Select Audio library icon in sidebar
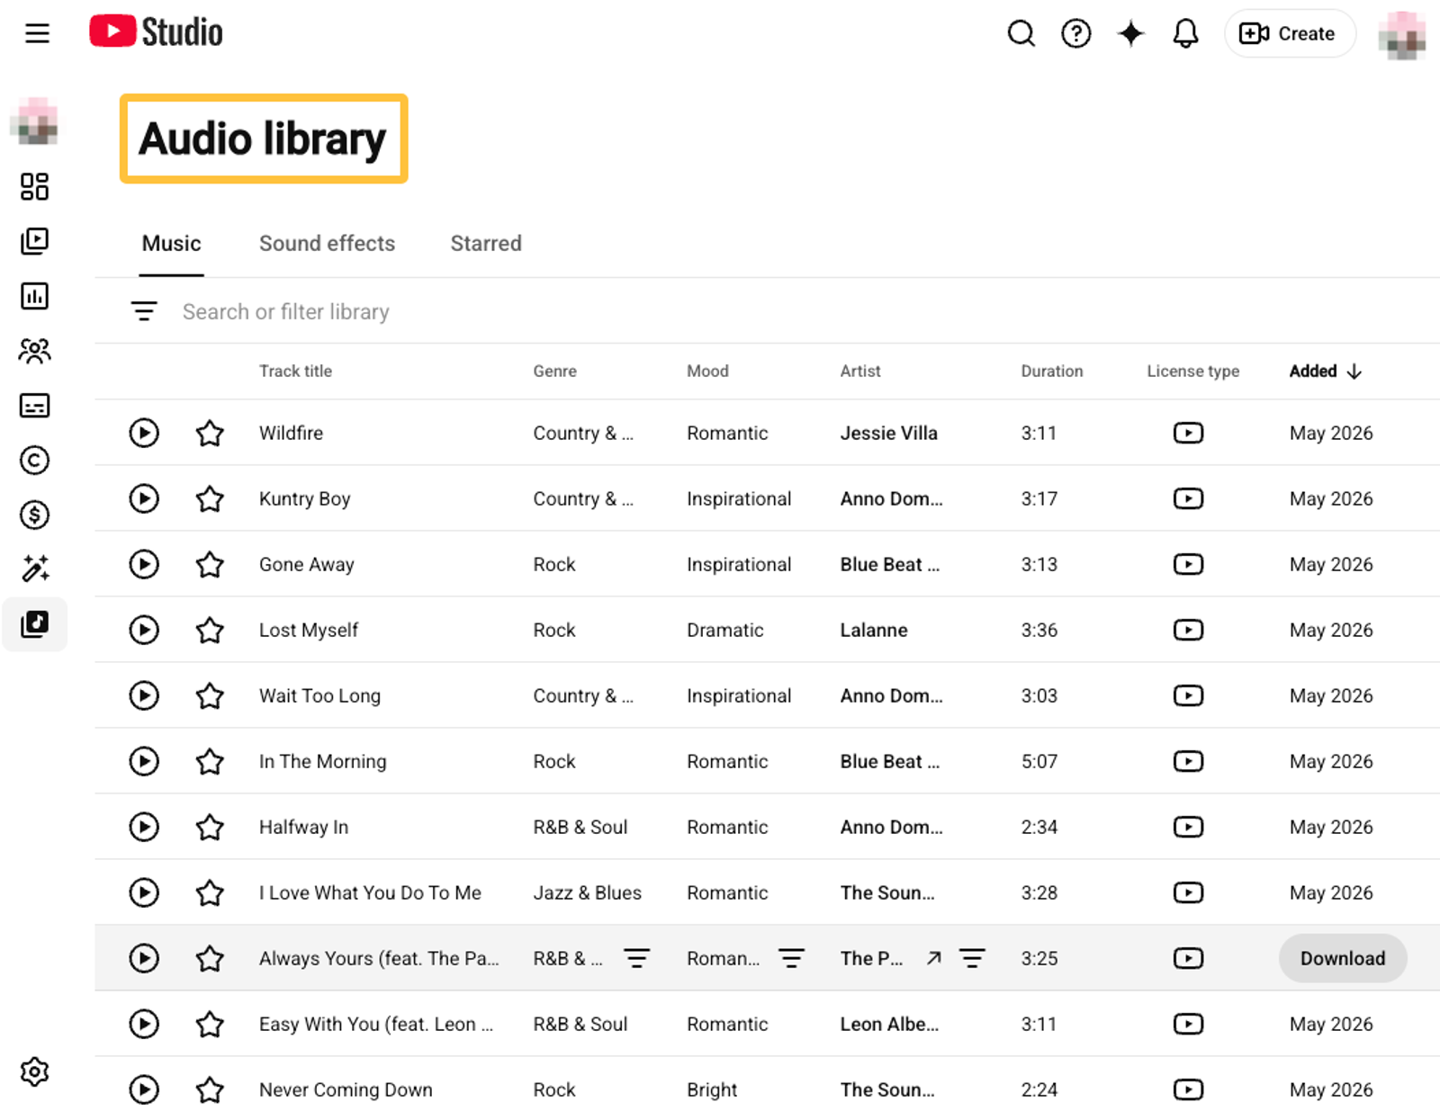This screenshot has width=1440, height=1111. pos(35,623)
